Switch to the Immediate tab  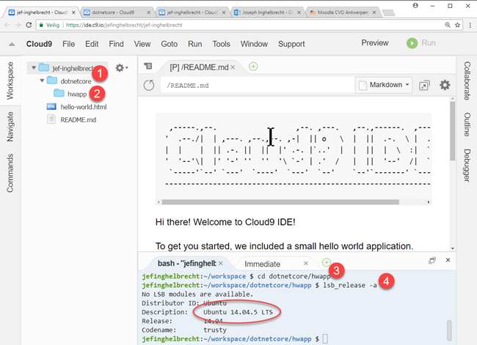tap(262, 264)
